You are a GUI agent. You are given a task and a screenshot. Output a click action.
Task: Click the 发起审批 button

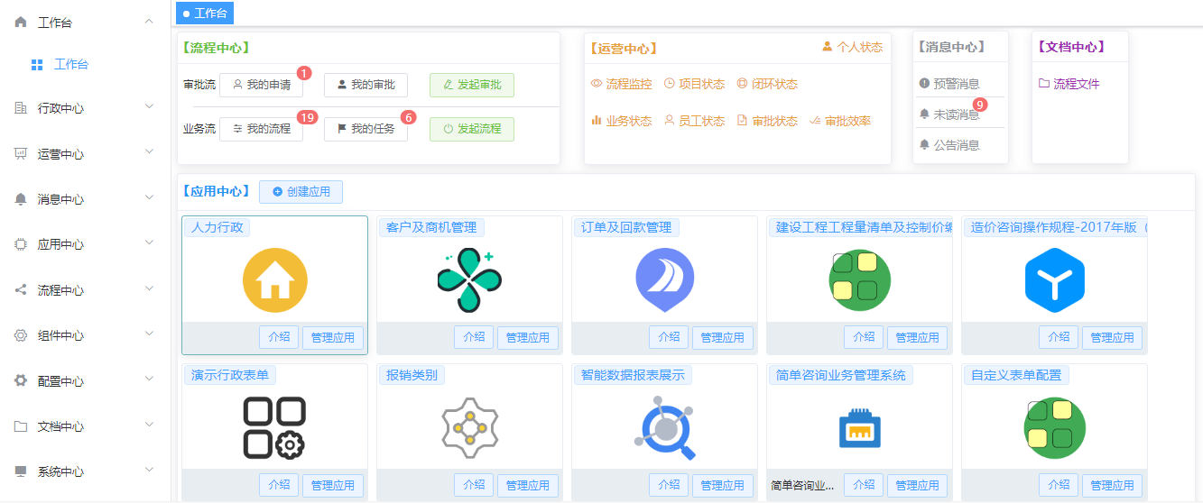(471, 85)
